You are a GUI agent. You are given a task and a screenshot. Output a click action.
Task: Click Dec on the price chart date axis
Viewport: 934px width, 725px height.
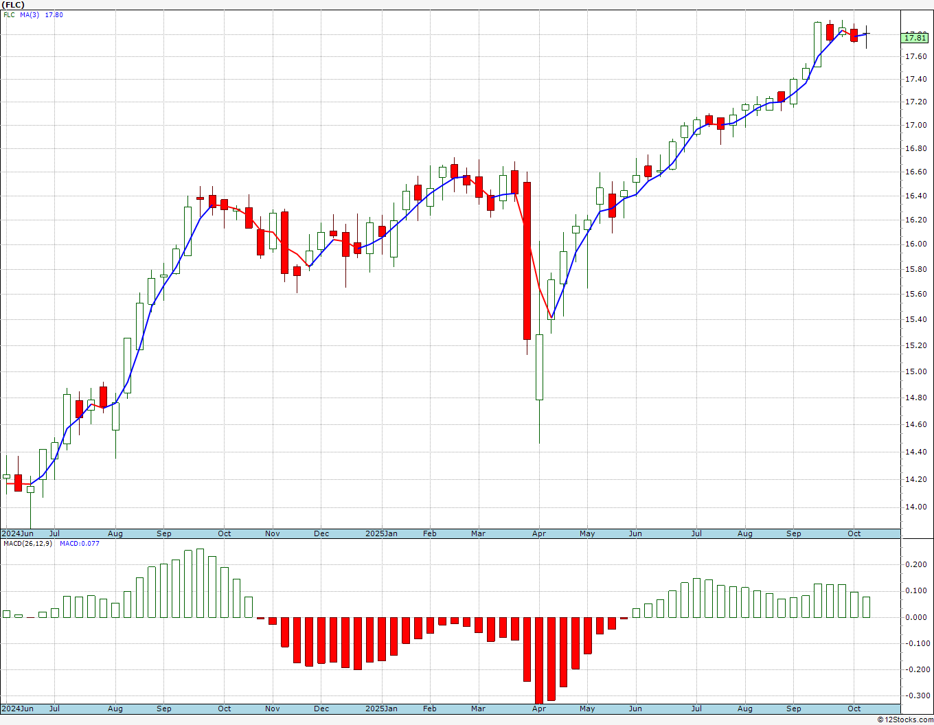coord(321,533)
